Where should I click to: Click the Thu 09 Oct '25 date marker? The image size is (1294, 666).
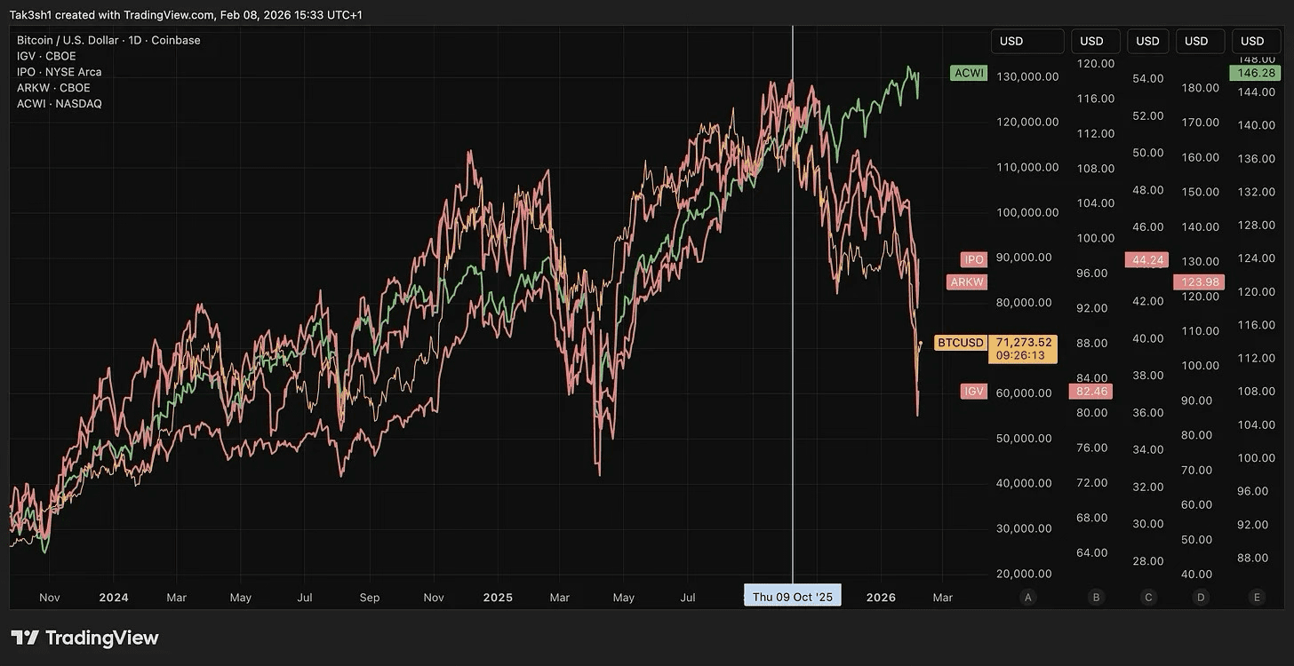(x=792, y=597)
